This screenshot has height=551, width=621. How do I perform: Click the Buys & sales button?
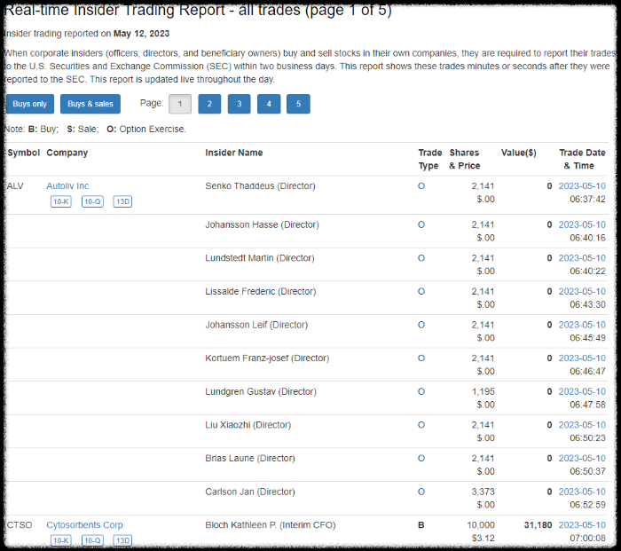tap(90, 104)
